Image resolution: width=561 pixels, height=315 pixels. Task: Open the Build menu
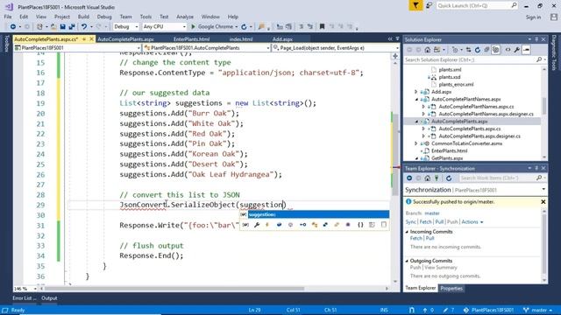point(83,17)
